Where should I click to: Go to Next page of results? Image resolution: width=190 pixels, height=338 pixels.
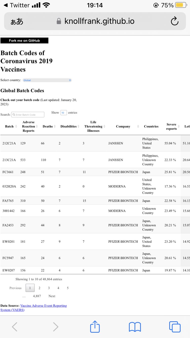coord(52,296)
